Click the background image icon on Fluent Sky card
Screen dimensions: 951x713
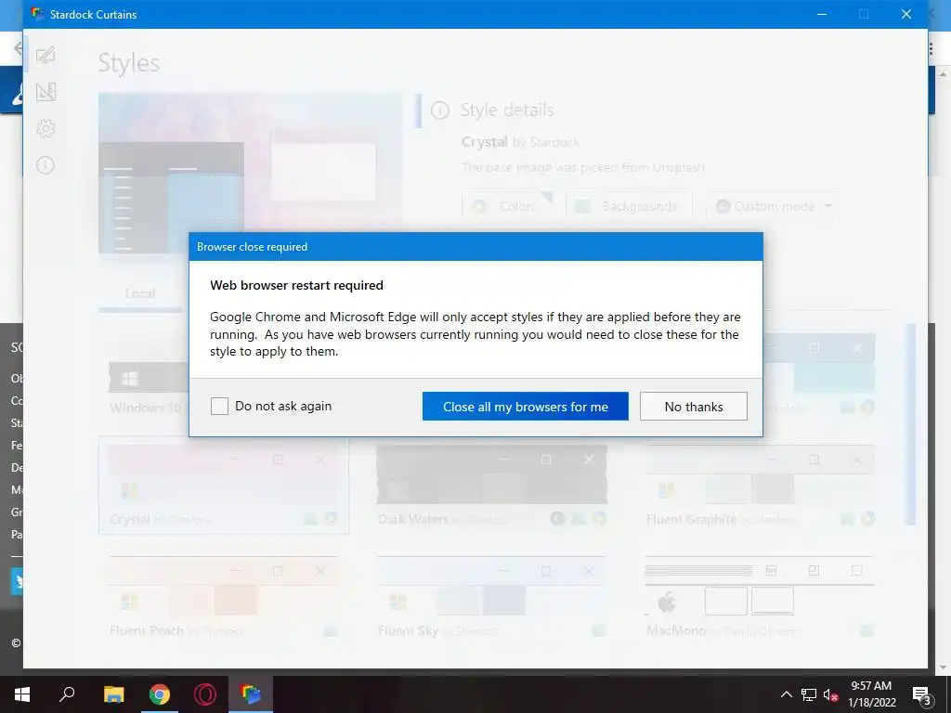[x=599, y=631]
